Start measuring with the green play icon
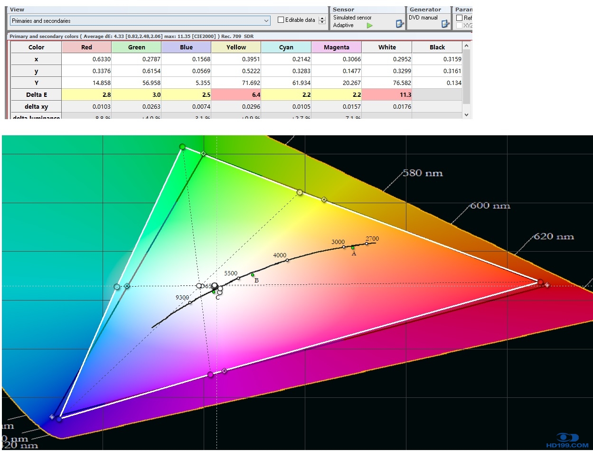Screen dimensions: 593x451 pos(369,25)
